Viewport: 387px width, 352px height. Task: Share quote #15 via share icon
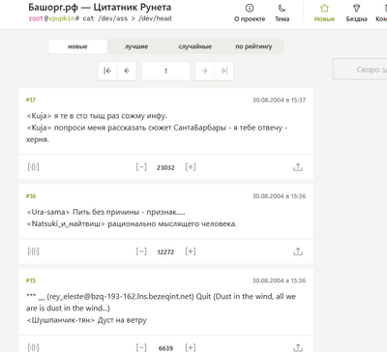298,347
